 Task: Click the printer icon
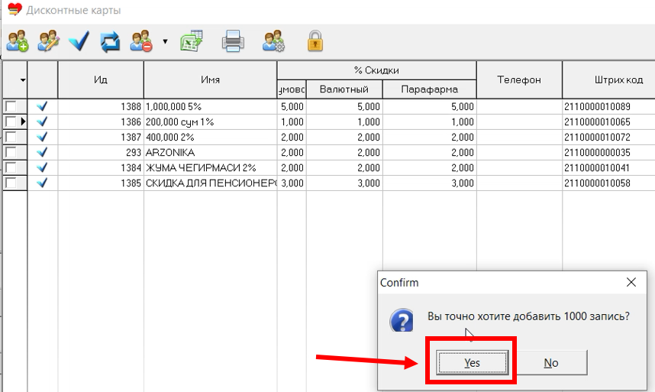point(233,41)
